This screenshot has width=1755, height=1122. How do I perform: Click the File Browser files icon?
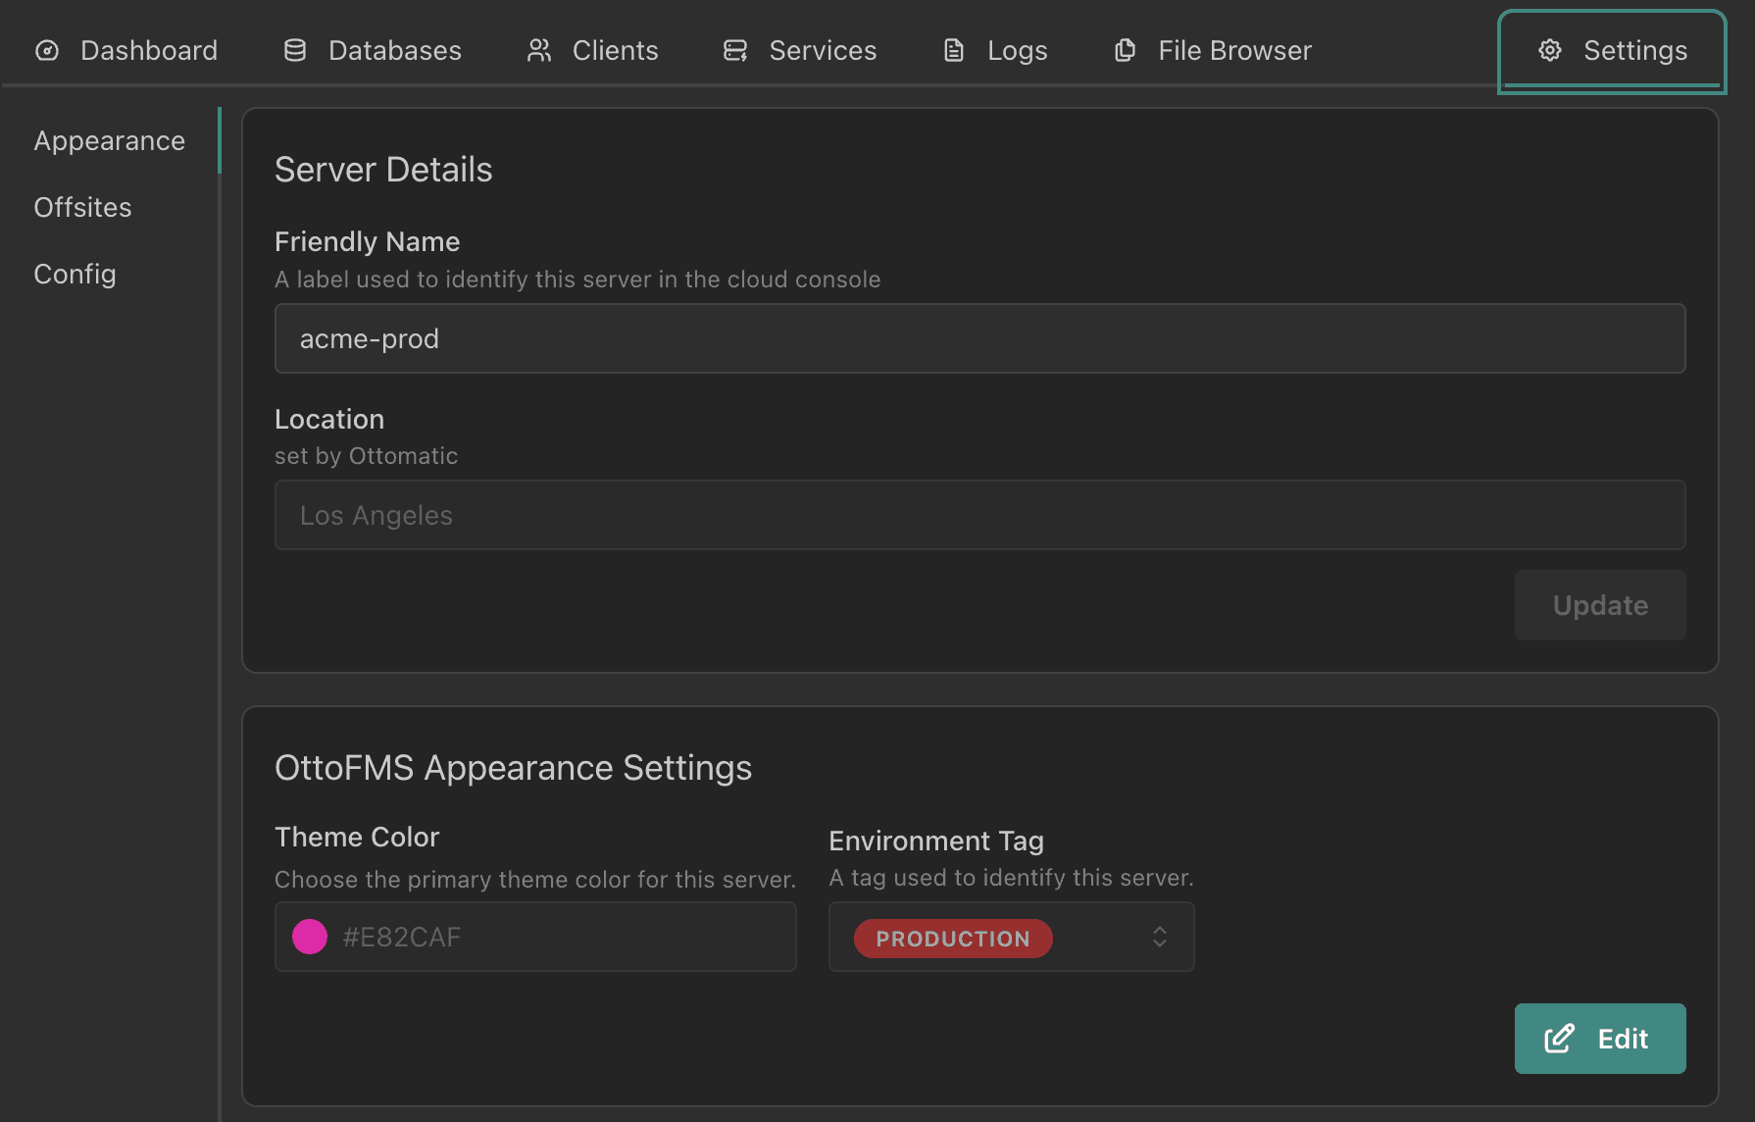(1126, 51)
